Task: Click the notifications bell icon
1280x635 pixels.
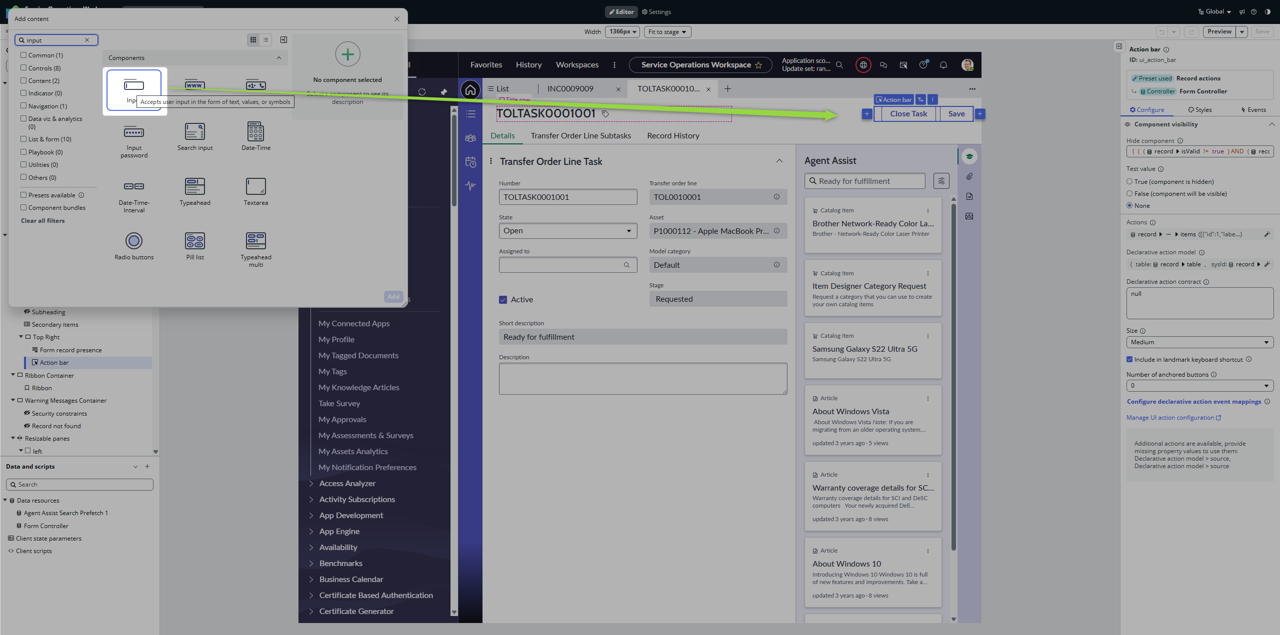Action: click(x=943, y=65)
